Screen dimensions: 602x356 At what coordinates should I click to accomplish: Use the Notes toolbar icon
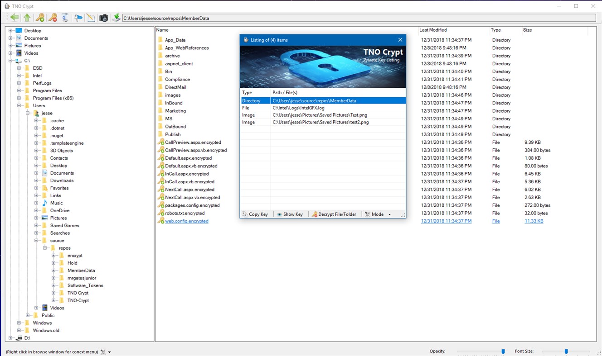[x=90, y=17]
